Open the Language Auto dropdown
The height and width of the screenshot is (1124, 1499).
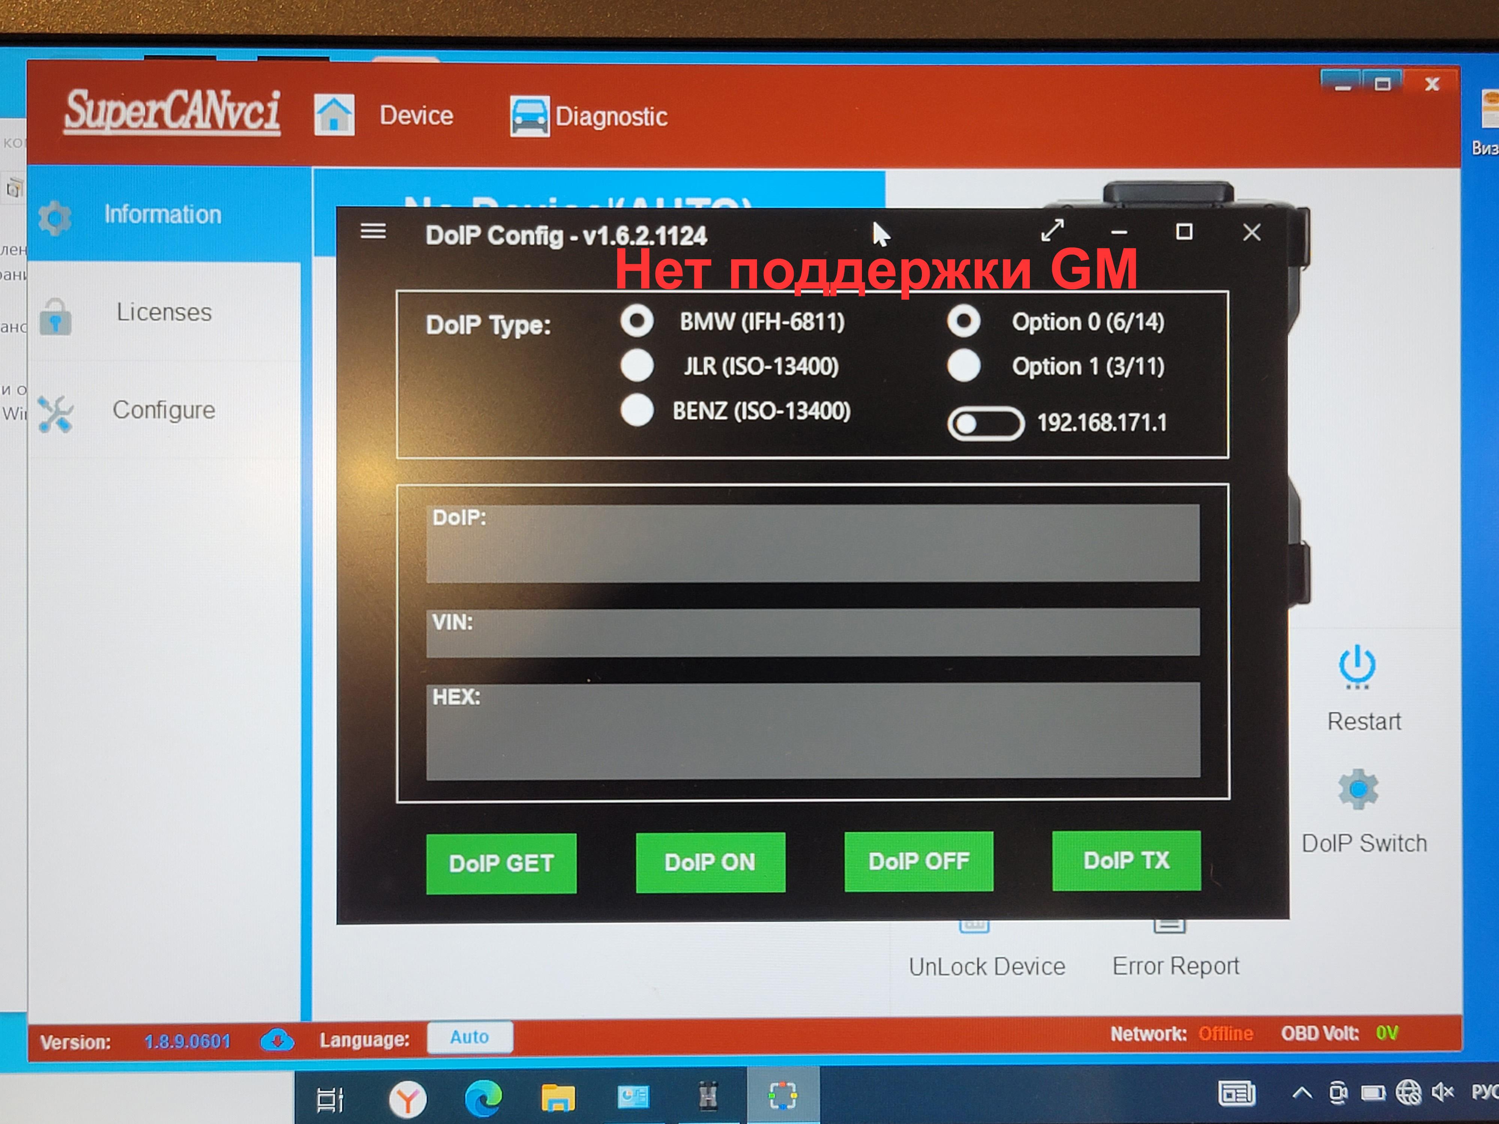[470, 1037]
